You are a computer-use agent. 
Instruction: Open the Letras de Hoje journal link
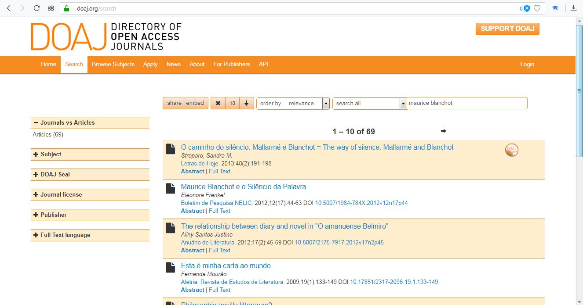(200, 163)
